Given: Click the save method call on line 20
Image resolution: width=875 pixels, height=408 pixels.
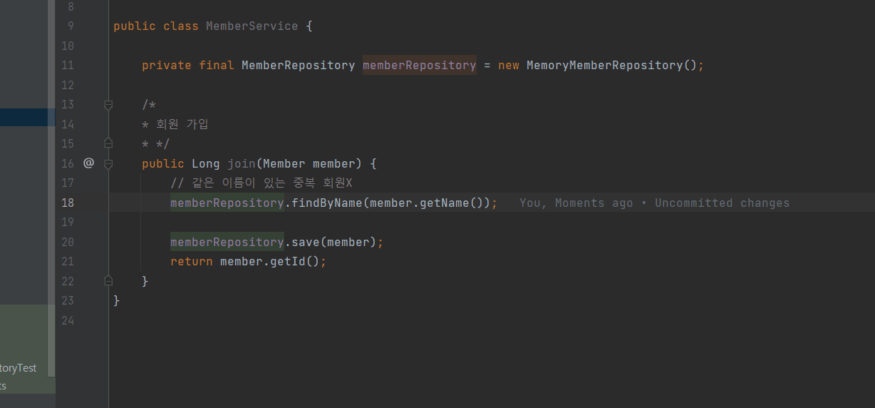Looking at the screenshot, I should pyautogui.click(x=306, y=243).
